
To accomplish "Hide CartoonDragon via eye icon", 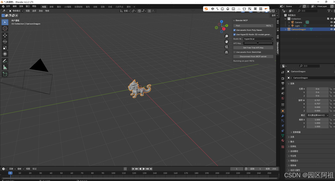I will (332, 29).
